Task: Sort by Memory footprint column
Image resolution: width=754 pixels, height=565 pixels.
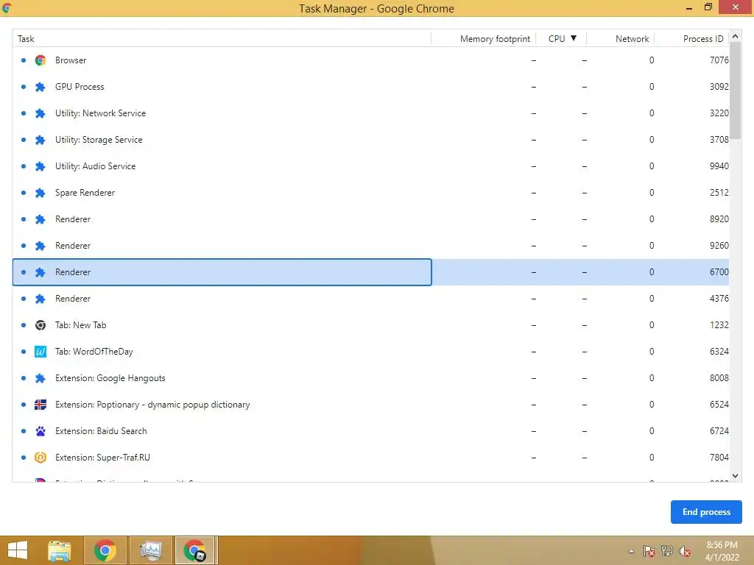Action: pyautogui.click(x=483, y=38)
